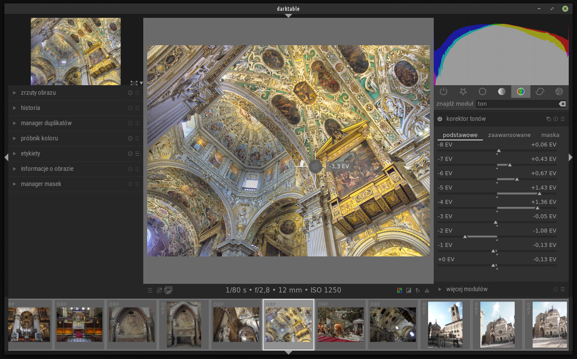
Task: Toggle clipping indication
Action: 408,290
